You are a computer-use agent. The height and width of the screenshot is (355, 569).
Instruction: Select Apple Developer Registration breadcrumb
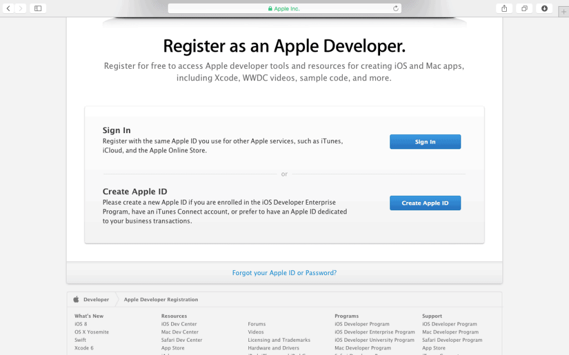(161, 300)
